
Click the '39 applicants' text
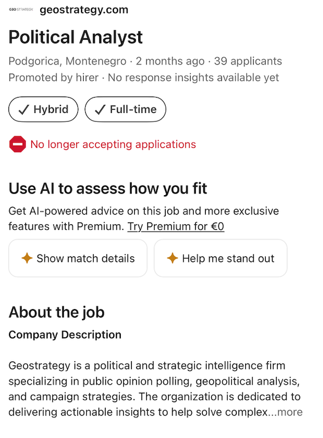248,61
